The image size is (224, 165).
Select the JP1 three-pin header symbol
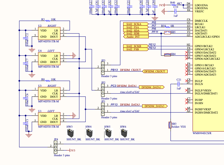(x=103, y=109)
